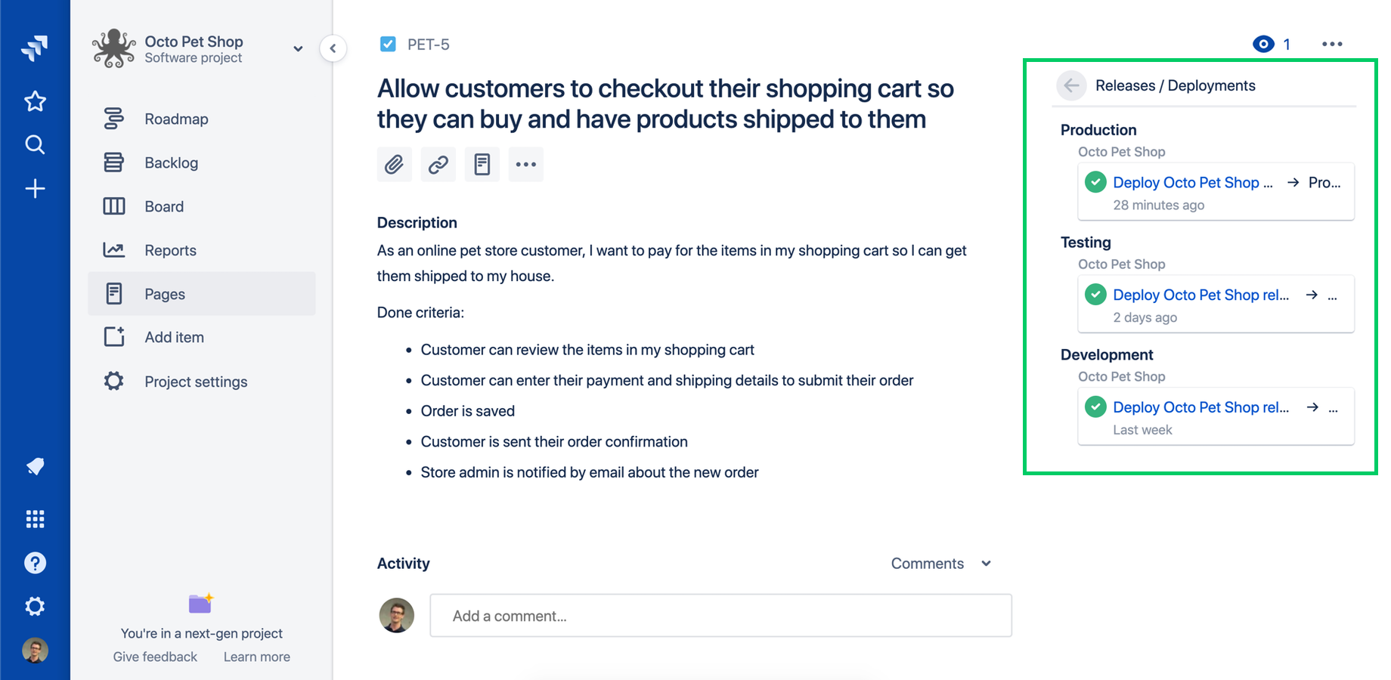The height and width of the screenshot is (680, 1391).
Task: Open the search icon in the sidebar
Action: tap(35, 145)
